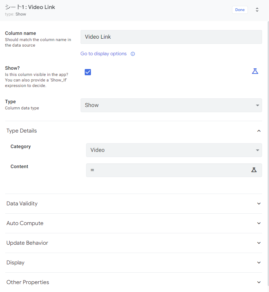Open the expression assistant in the Content field

click(x=254, y=170)
